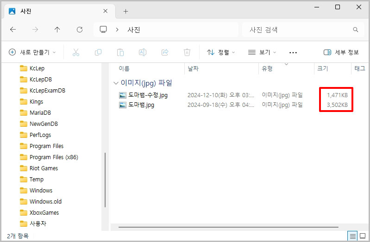Click the sidebar vertical scrollbar

coord(105,180)
